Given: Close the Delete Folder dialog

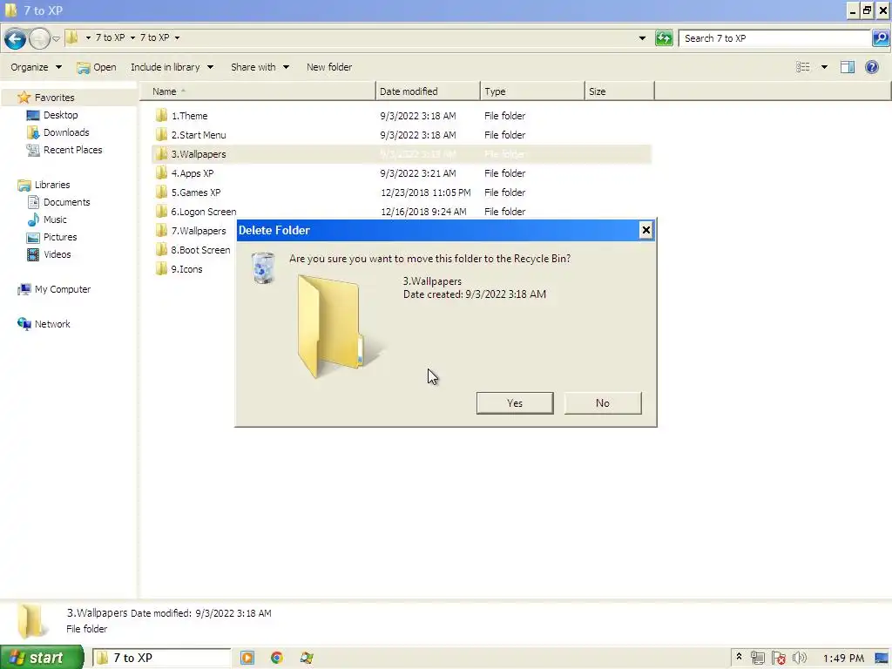Looking at the screenshot, I should [x=645, y=230].
